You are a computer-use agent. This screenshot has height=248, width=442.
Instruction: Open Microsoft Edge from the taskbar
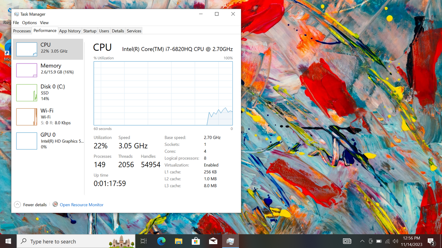point(161,241)
